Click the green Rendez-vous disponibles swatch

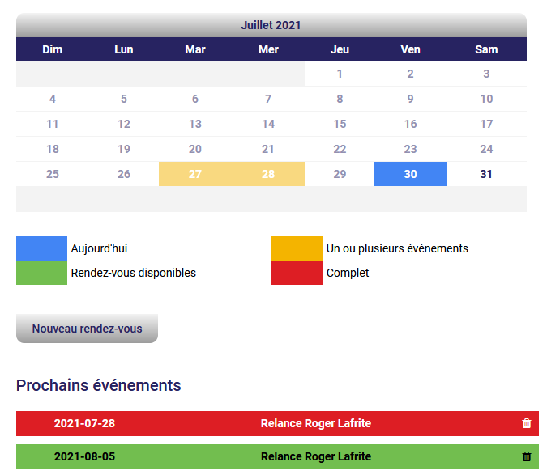click(x=41, y=273)
